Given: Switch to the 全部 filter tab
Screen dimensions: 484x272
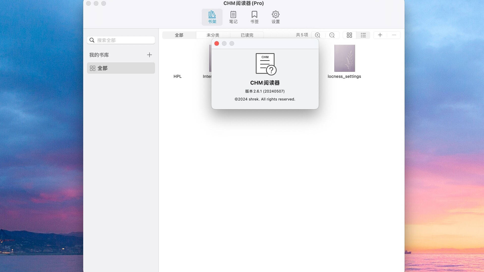Looking at the screenshot, I should coord(179,35).
